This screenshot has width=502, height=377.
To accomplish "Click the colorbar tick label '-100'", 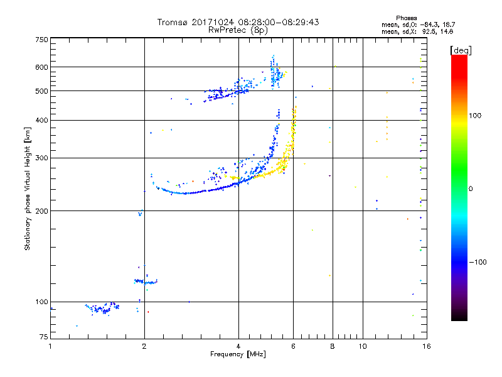I will [x=478, y=262].
